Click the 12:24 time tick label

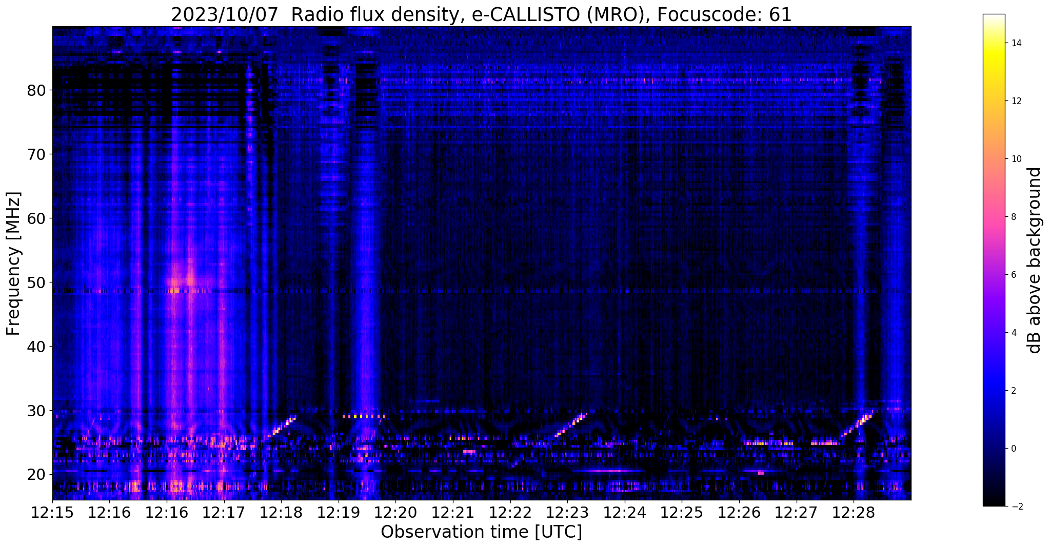point(625,512)
